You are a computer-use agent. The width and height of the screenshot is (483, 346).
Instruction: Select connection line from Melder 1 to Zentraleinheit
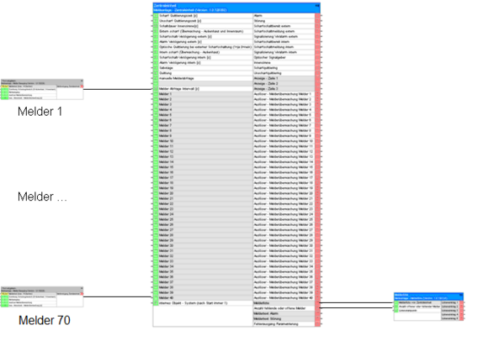tap(118, 90)
